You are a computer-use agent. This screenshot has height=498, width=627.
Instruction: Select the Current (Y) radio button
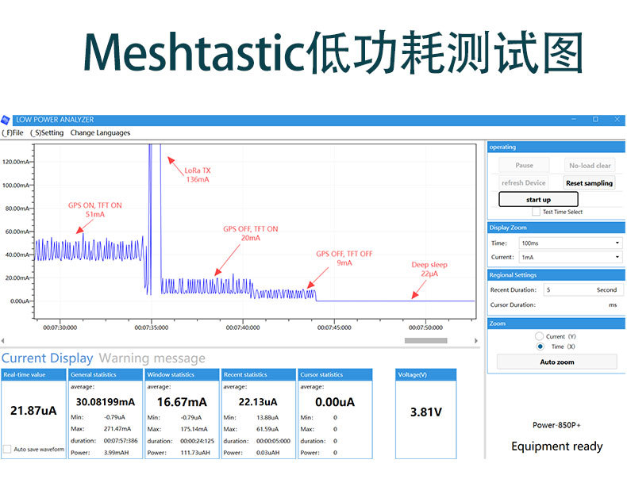coord(540,336)
